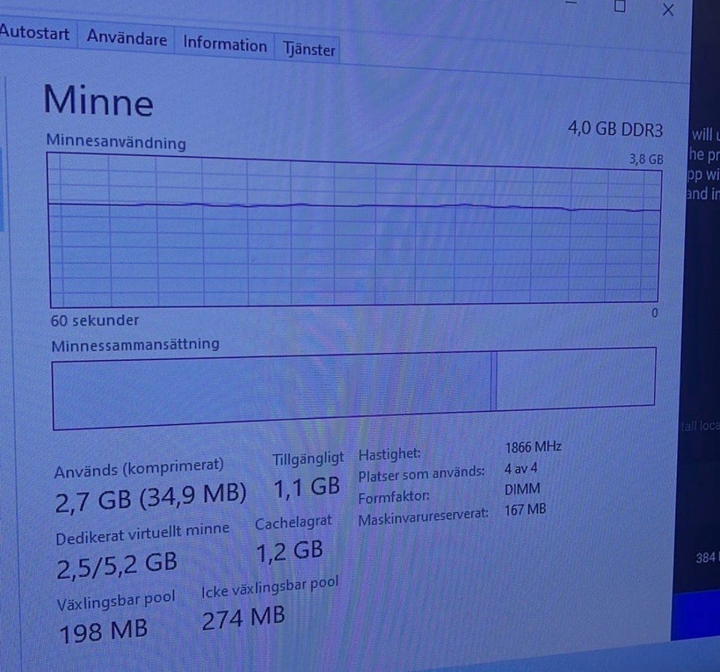This screenshot has width=720, height=672.
Task: Click the Icke växlingsbar pool label
Action: click(x=271, y=586)
